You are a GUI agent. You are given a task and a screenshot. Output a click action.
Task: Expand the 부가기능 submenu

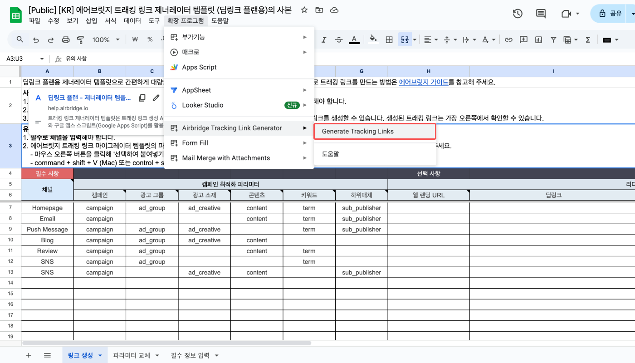[239, 37]
